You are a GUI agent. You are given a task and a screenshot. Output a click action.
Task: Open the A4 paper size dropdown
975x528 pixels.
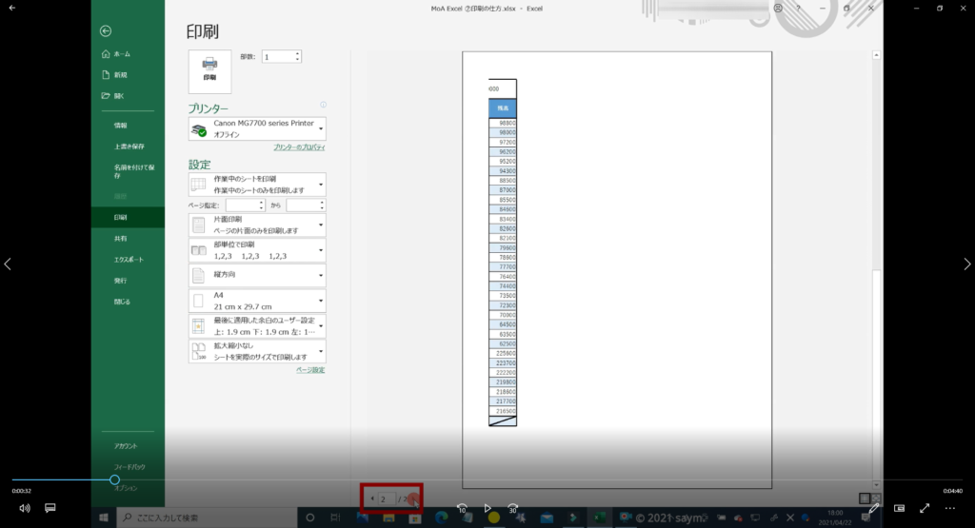click(x=257, y=301)
